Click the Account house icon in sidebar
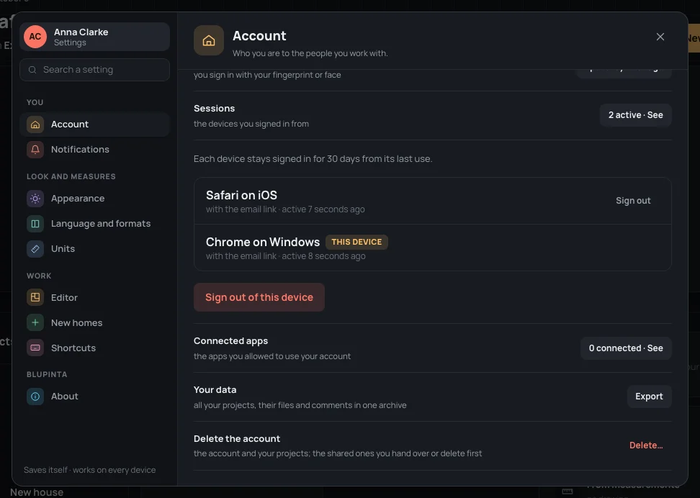The image size is (700, 498). click(x=35, y=124)
